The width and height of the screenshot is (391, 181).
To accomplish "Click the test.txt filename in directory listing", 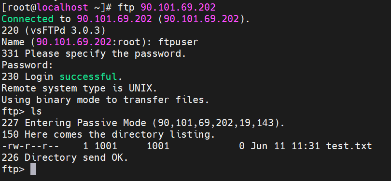I will click(349, 146).
